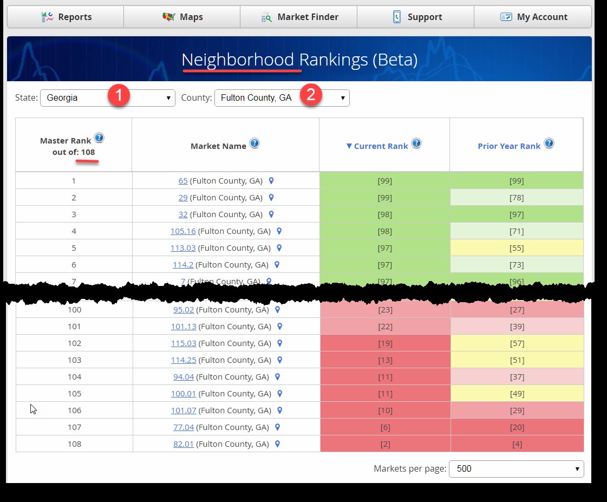This screenshot has width=607, height=502.
Task: Click map pin for market 65
Action: (x=272, y=181)
